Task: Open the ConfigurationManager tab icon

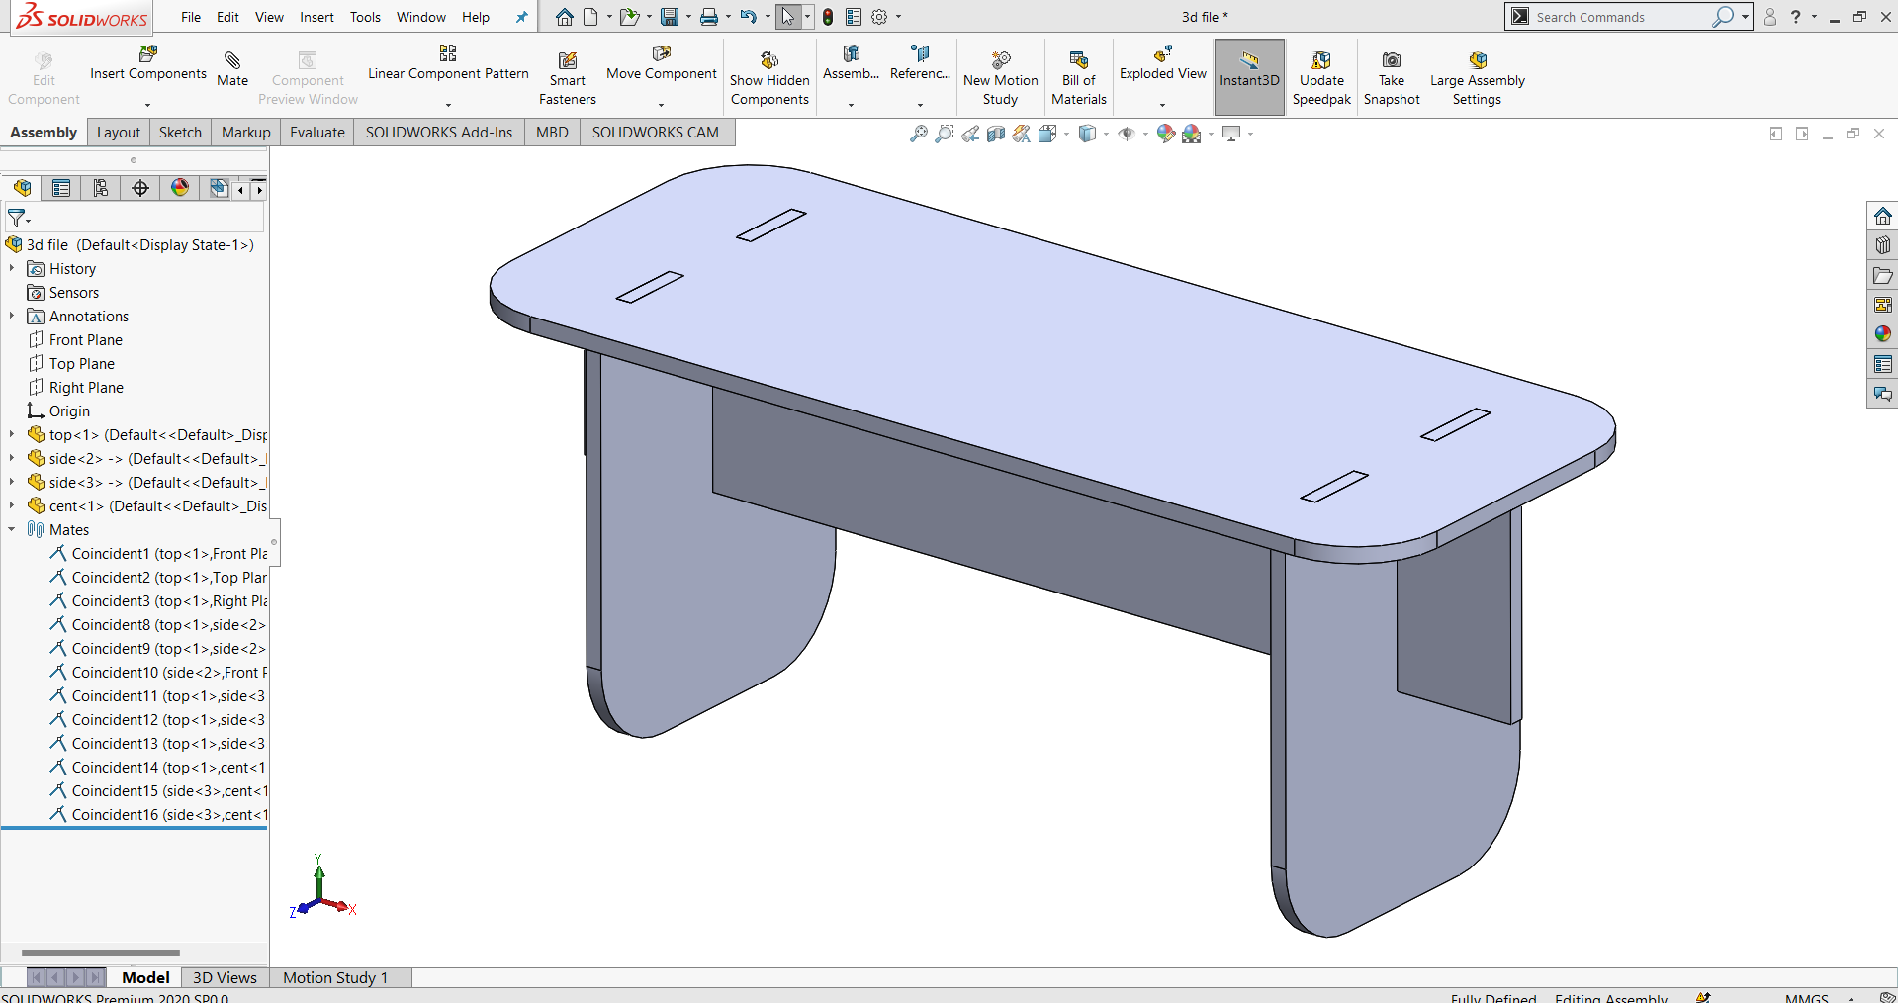Action: [x=100, y=188]
